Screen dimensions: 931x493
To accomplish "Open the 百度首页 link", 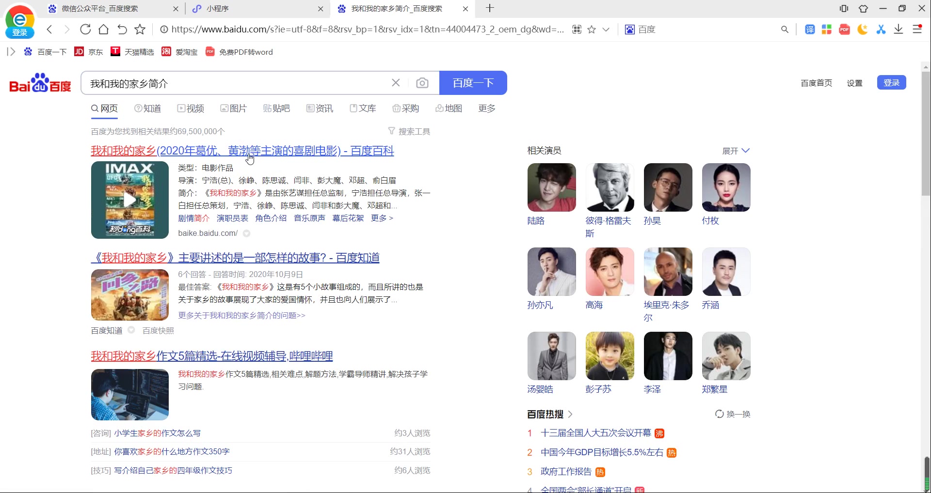I will (x=817, y=83).
